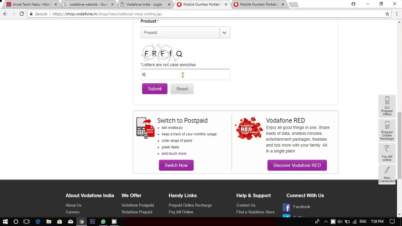Submit the captcha form

point(155,89)
